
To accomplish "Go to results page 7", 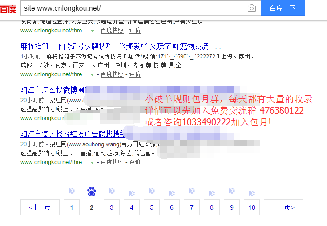I will (x=192, y=207).
